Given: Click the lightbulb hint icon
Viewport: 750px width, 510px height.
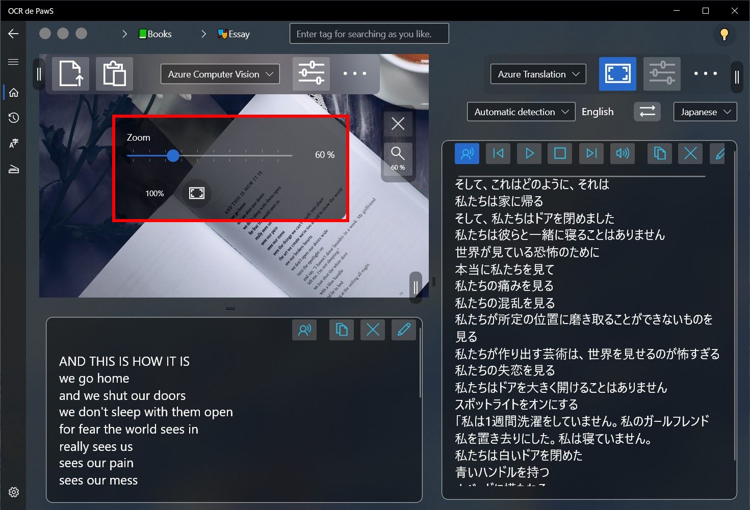Looking at the screenshot, I should point(724,34).
